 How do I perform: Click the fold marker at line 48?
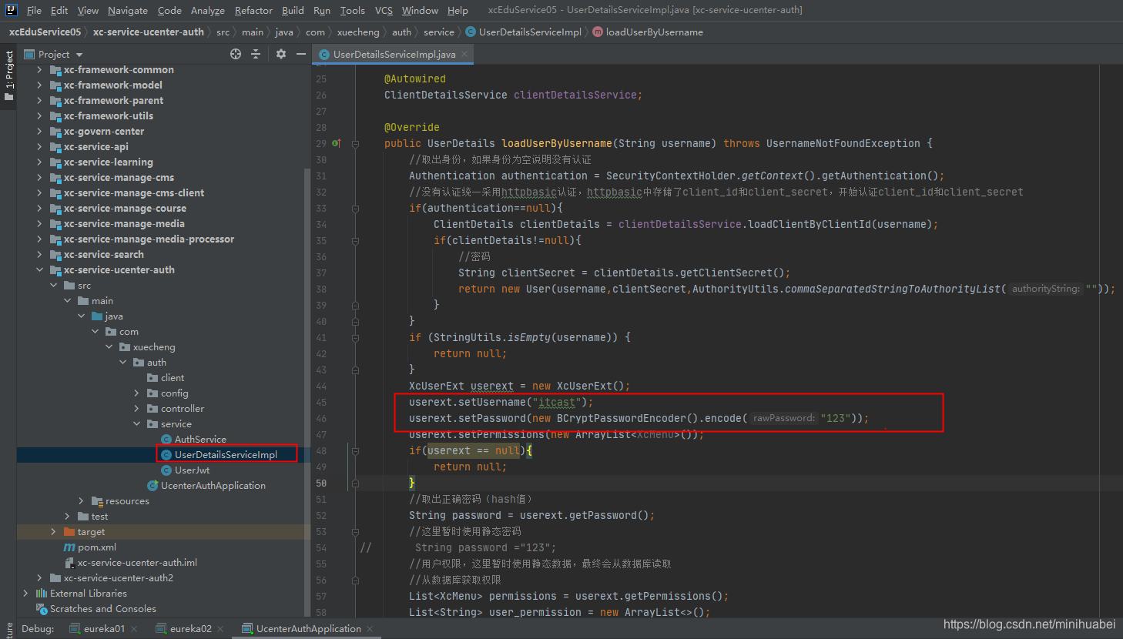(x=355, y=450)
